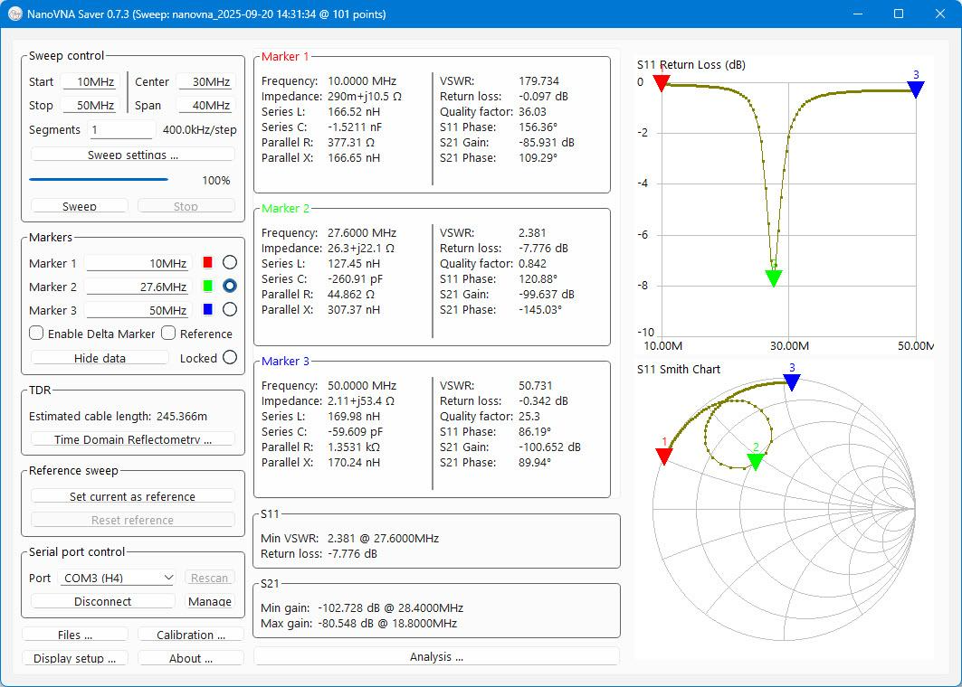This screenshot has height=687, width=962.
Task: Open Sweep settings dialog
Action: click(132, 155)
